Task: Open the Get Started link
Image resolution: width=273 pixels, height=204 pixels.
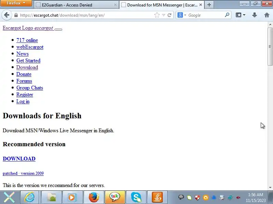Action: 28,61
